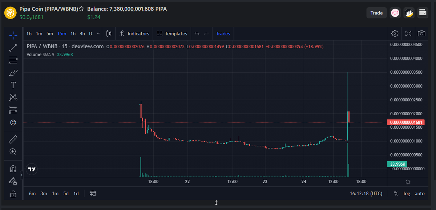Click the volume label 33.996K on axis
The image size is (436, 210).
click(x=398, y=164)
